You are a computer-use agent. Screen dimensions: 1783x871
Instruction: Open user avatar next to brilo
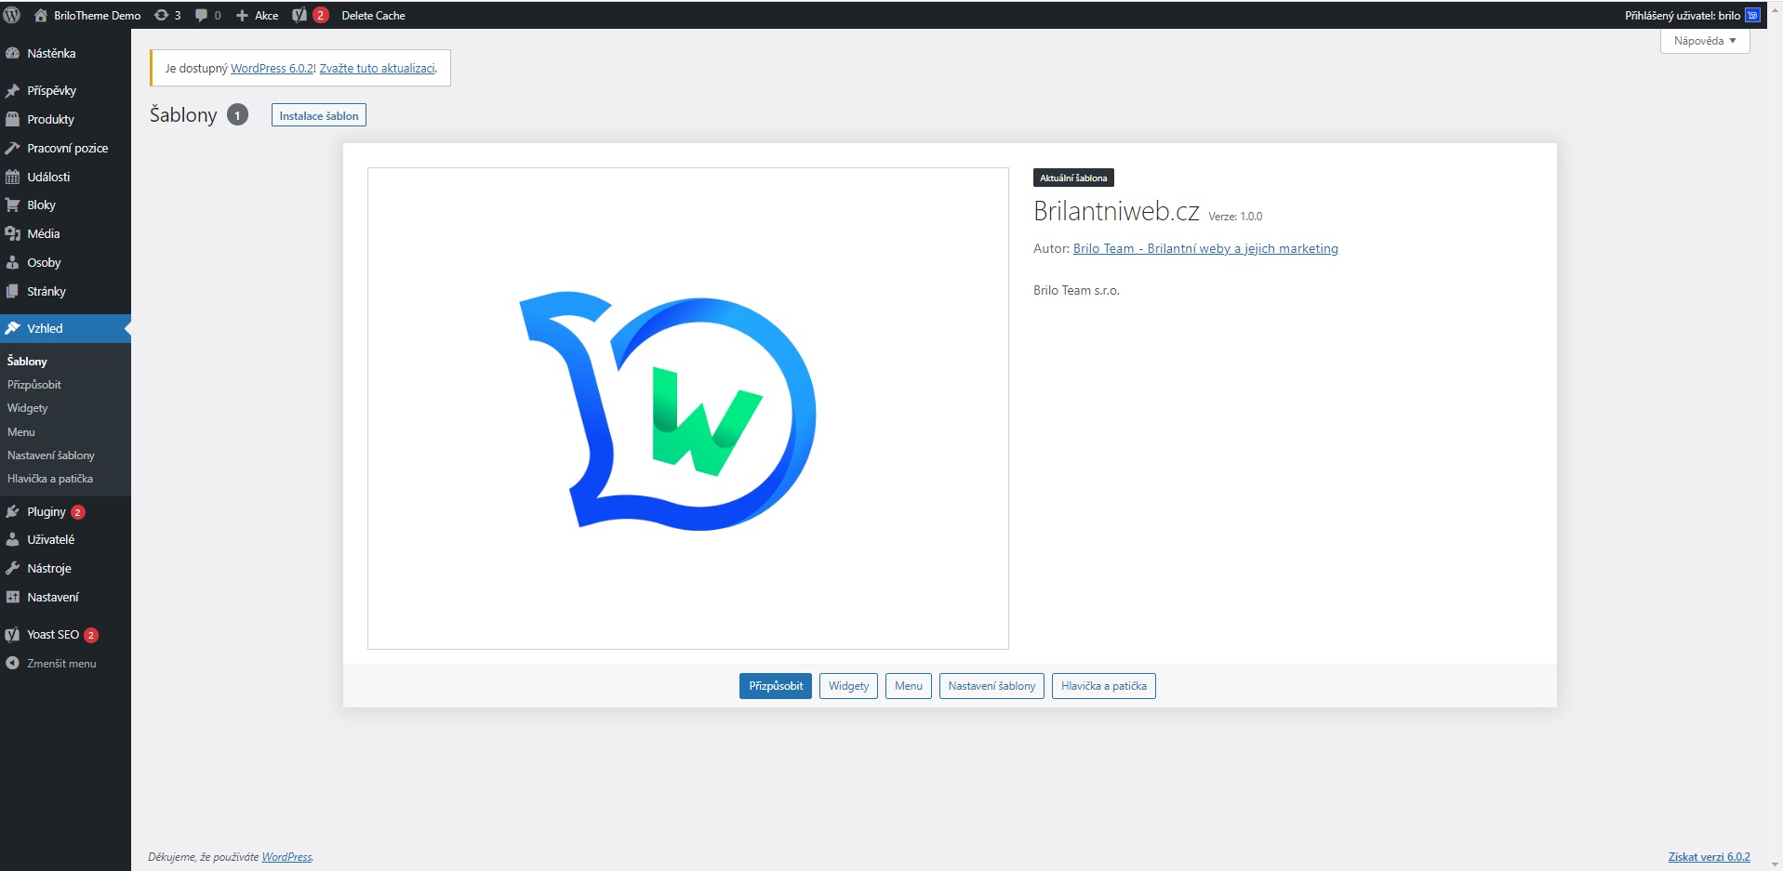(x=1752, y=15)
